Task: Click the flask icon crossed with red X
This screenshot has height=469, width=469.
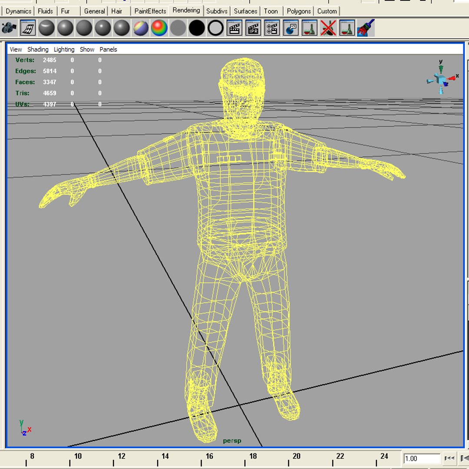Action: pyautogui.click(x=328, y=28)
